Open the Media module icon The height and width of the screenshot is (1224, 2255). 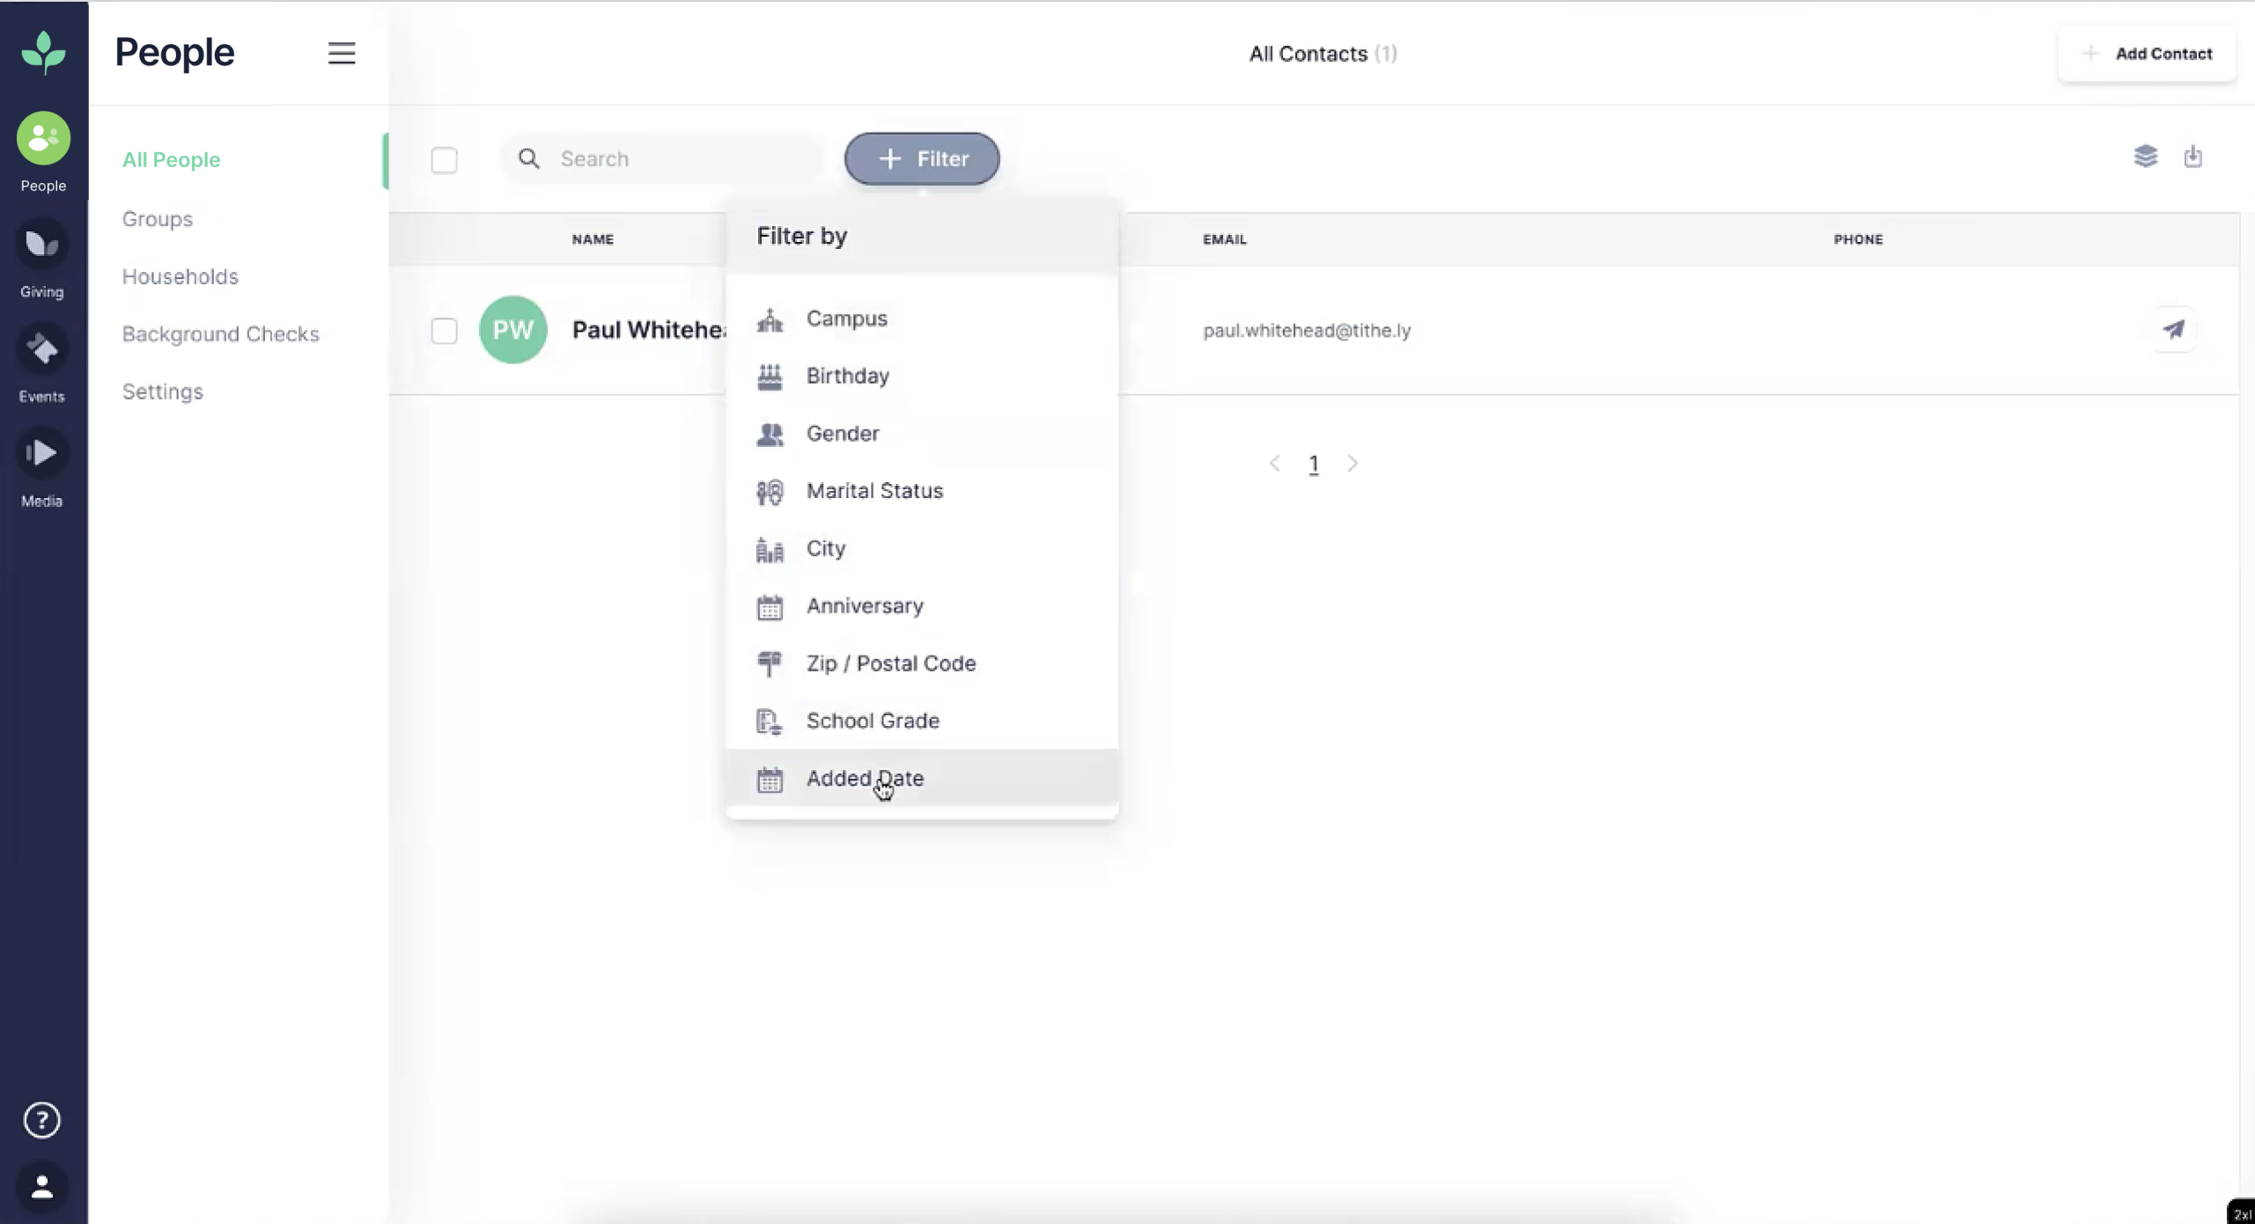coord(42,454)
